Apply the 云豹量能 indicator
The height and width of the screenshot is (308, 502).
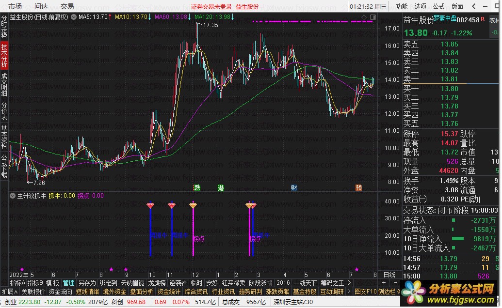point(132,283)
